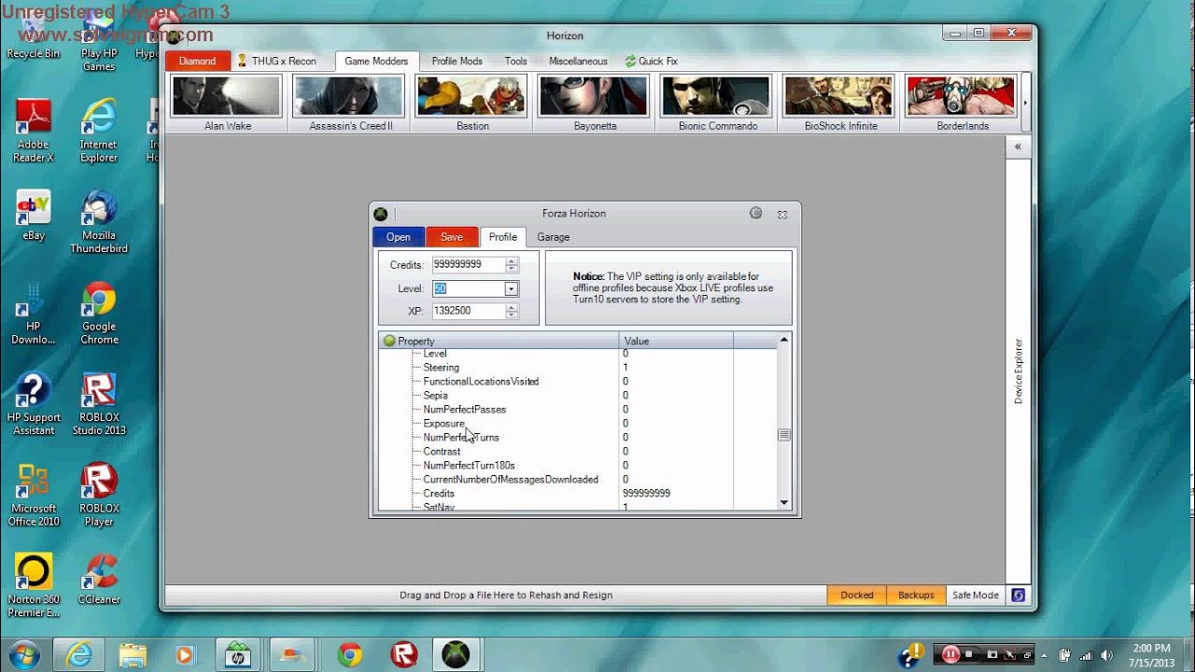Launch the ROBLOX taskbar icon

tap(403, 654)
